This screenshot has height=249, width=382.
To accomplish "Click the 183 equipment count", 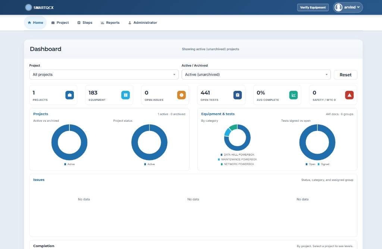I will pyautogui.click(x=93, y=93).
